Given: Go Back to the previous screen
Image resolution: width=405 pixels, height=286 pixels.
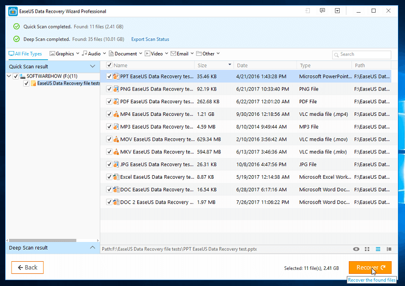Looking at the screenshot, I should (x=27, y=267).
